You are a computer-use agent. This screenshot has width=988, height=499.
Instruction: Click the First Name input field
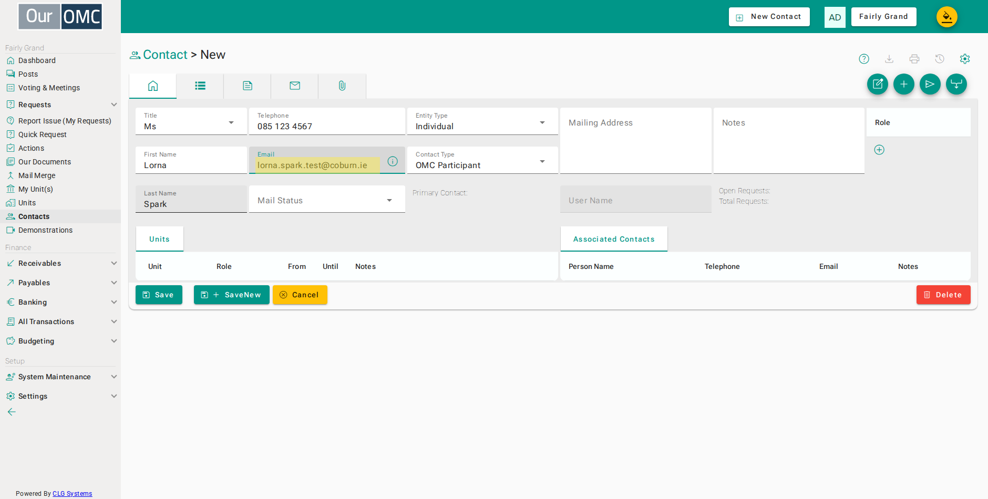click(191, 160)
